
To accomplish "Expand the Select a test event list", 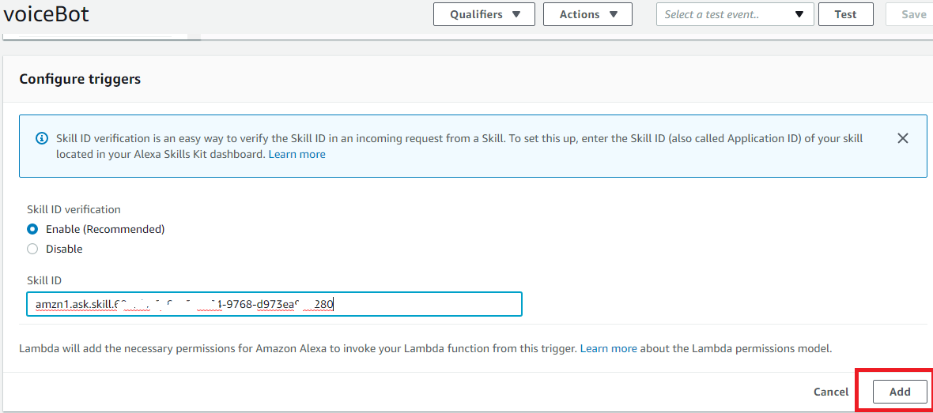I will tap(735, 14).
